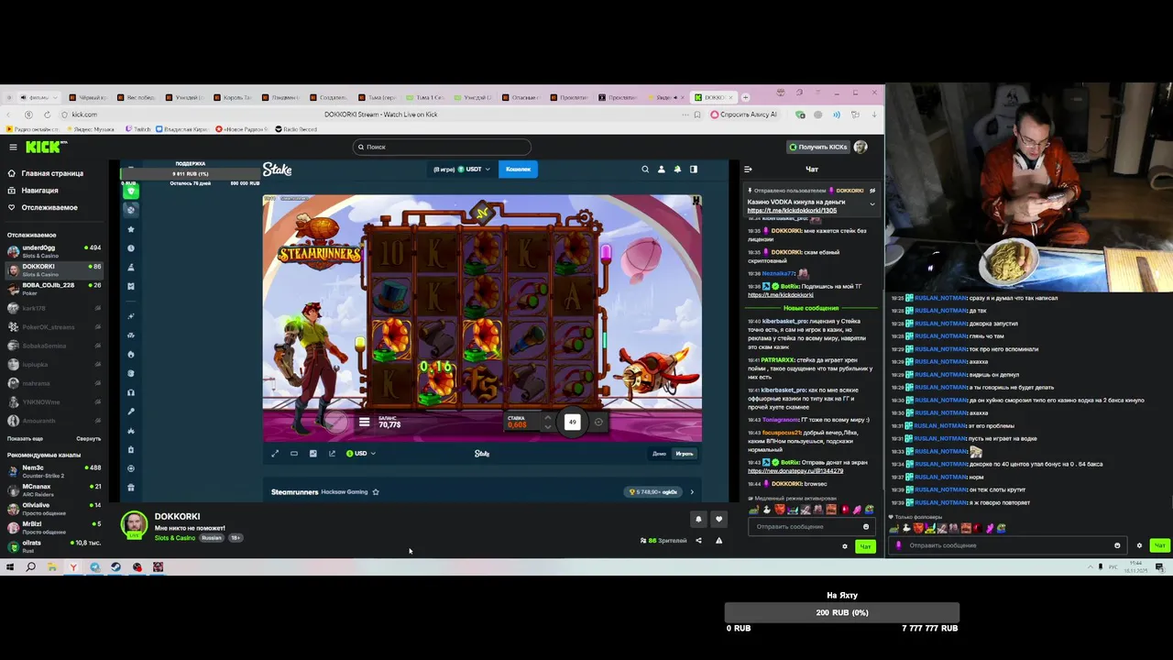1173x660 pixels.
Task: Click the Windows taskbar search icon
Action: click(x=30, y=567)
